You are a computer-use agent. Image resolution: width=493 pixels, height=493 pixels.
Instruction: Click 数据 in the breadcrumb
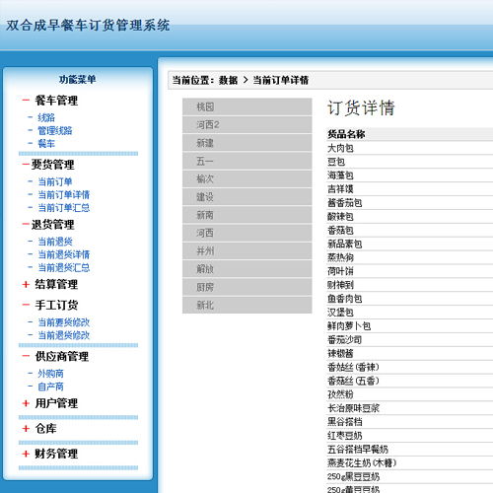(228, 80)
